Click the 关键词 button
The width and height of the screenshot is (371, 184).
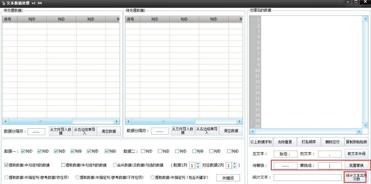coord(228,178)
